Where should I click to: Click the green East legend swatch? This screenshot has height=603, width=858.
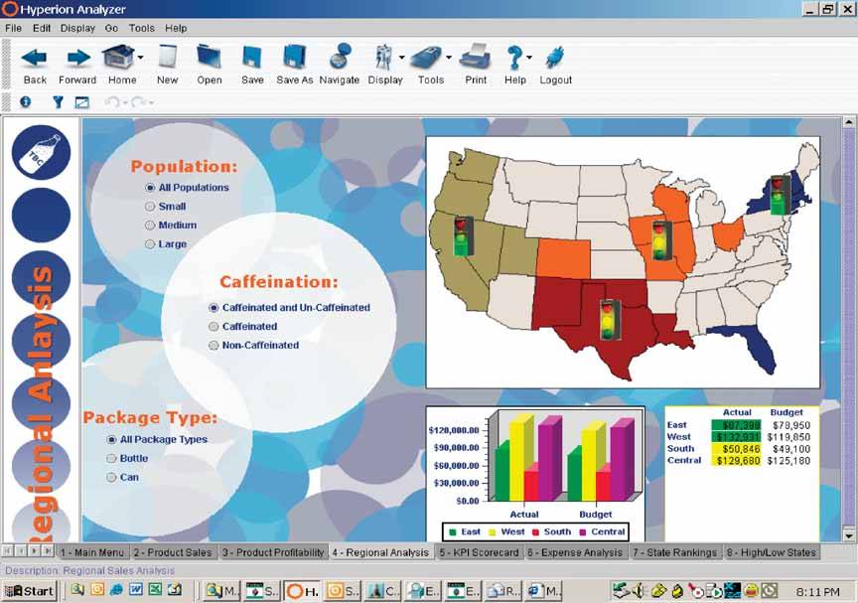(453, 531)
